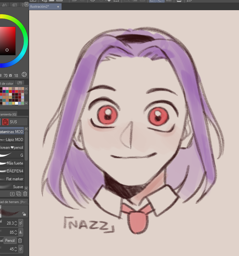Image resolution: width=239 pixels, height=256 pixels.
Task: Open the Subherramienta [G] panel tab
Action: click(x=8, y=114)
